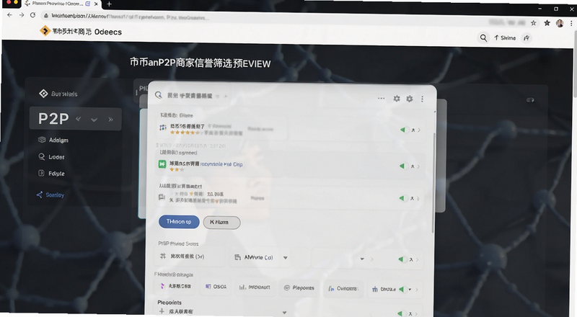The width and height of the screenshot is (577, 317).
Task: Open the dropdown under Pleoorints
Action: click(x=284, y=313)
